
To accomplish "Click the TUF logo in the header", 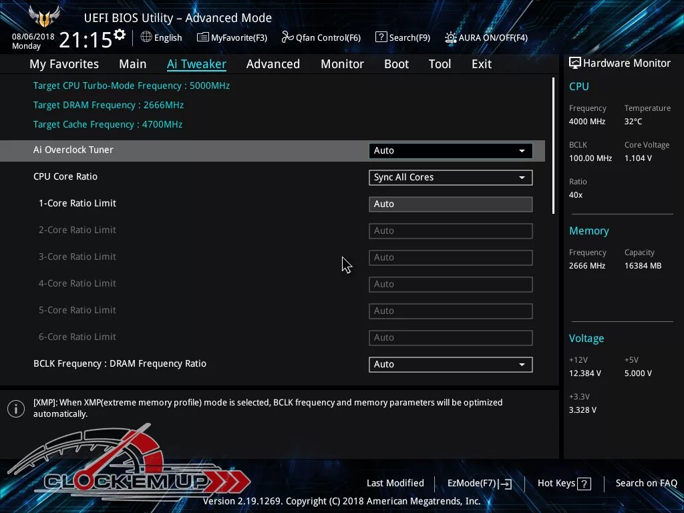I will coord(44,17).
